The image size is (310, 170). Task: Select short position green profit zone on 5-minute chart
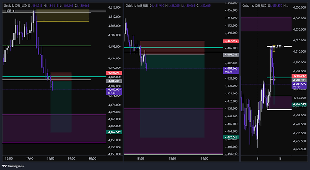61,107
